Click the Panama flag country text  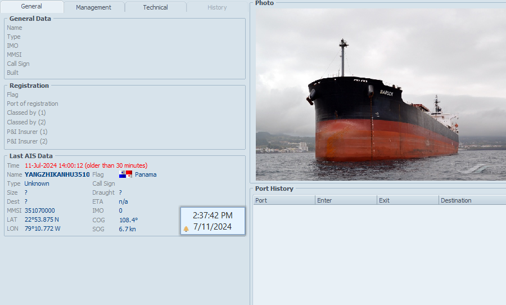coord(146,174)
